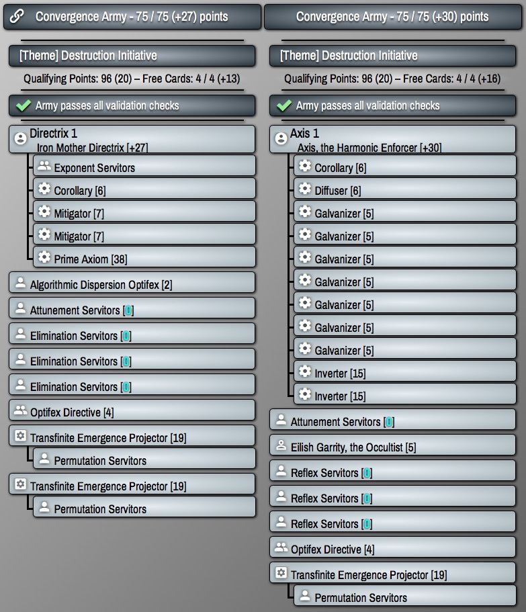Click the gear icon on Prime Axiom [38]
This screenshot has height=612, width=526.
(x=44, y=257)
